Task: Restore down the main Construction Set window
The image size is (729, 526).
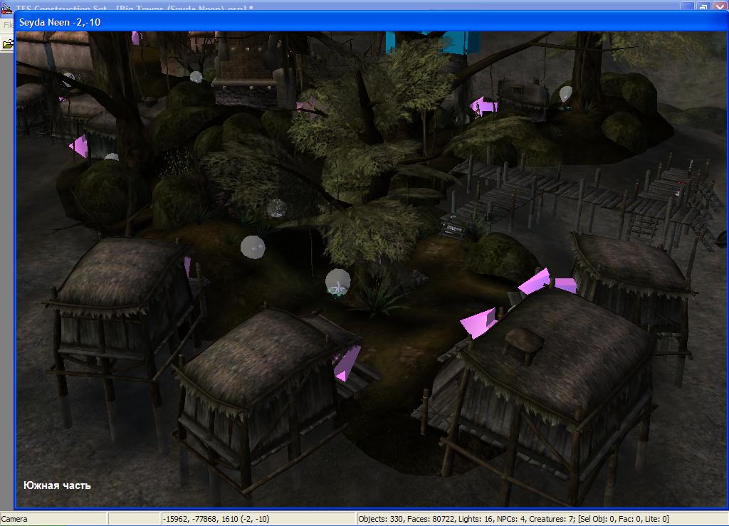Action: click(x=703, y=7)
